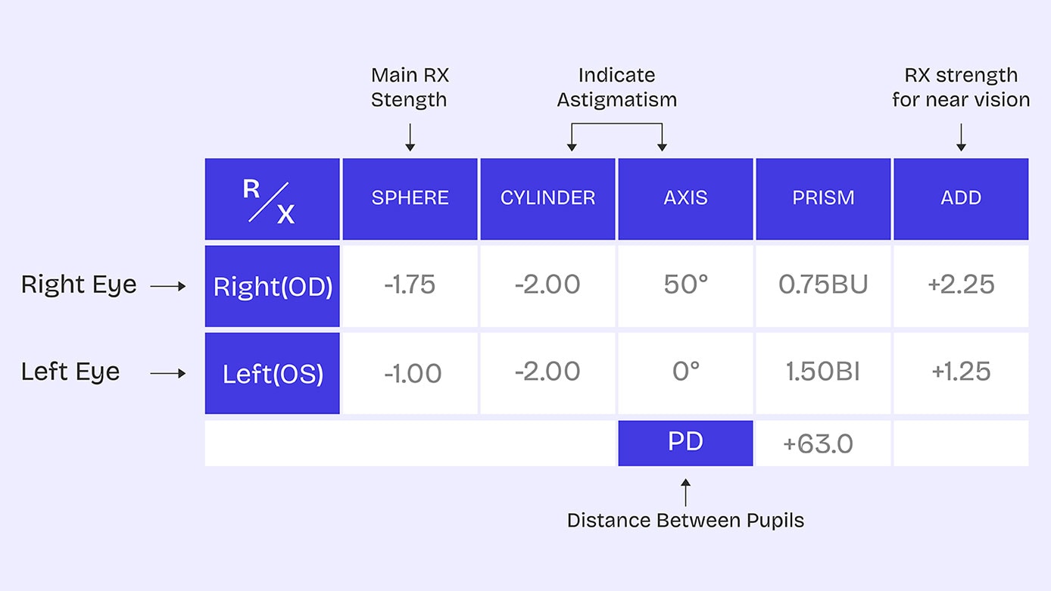Click the PD label cell
The width and height of the screenshot is (1051, 591).
[685, 443]
